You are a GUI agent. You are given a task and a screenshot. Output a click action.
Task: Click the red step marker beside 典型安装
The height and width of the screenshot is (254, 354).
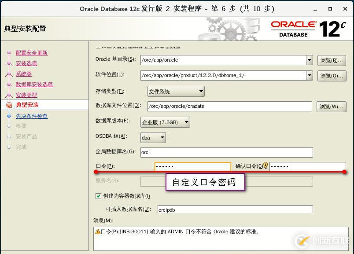tap(9, 105)
